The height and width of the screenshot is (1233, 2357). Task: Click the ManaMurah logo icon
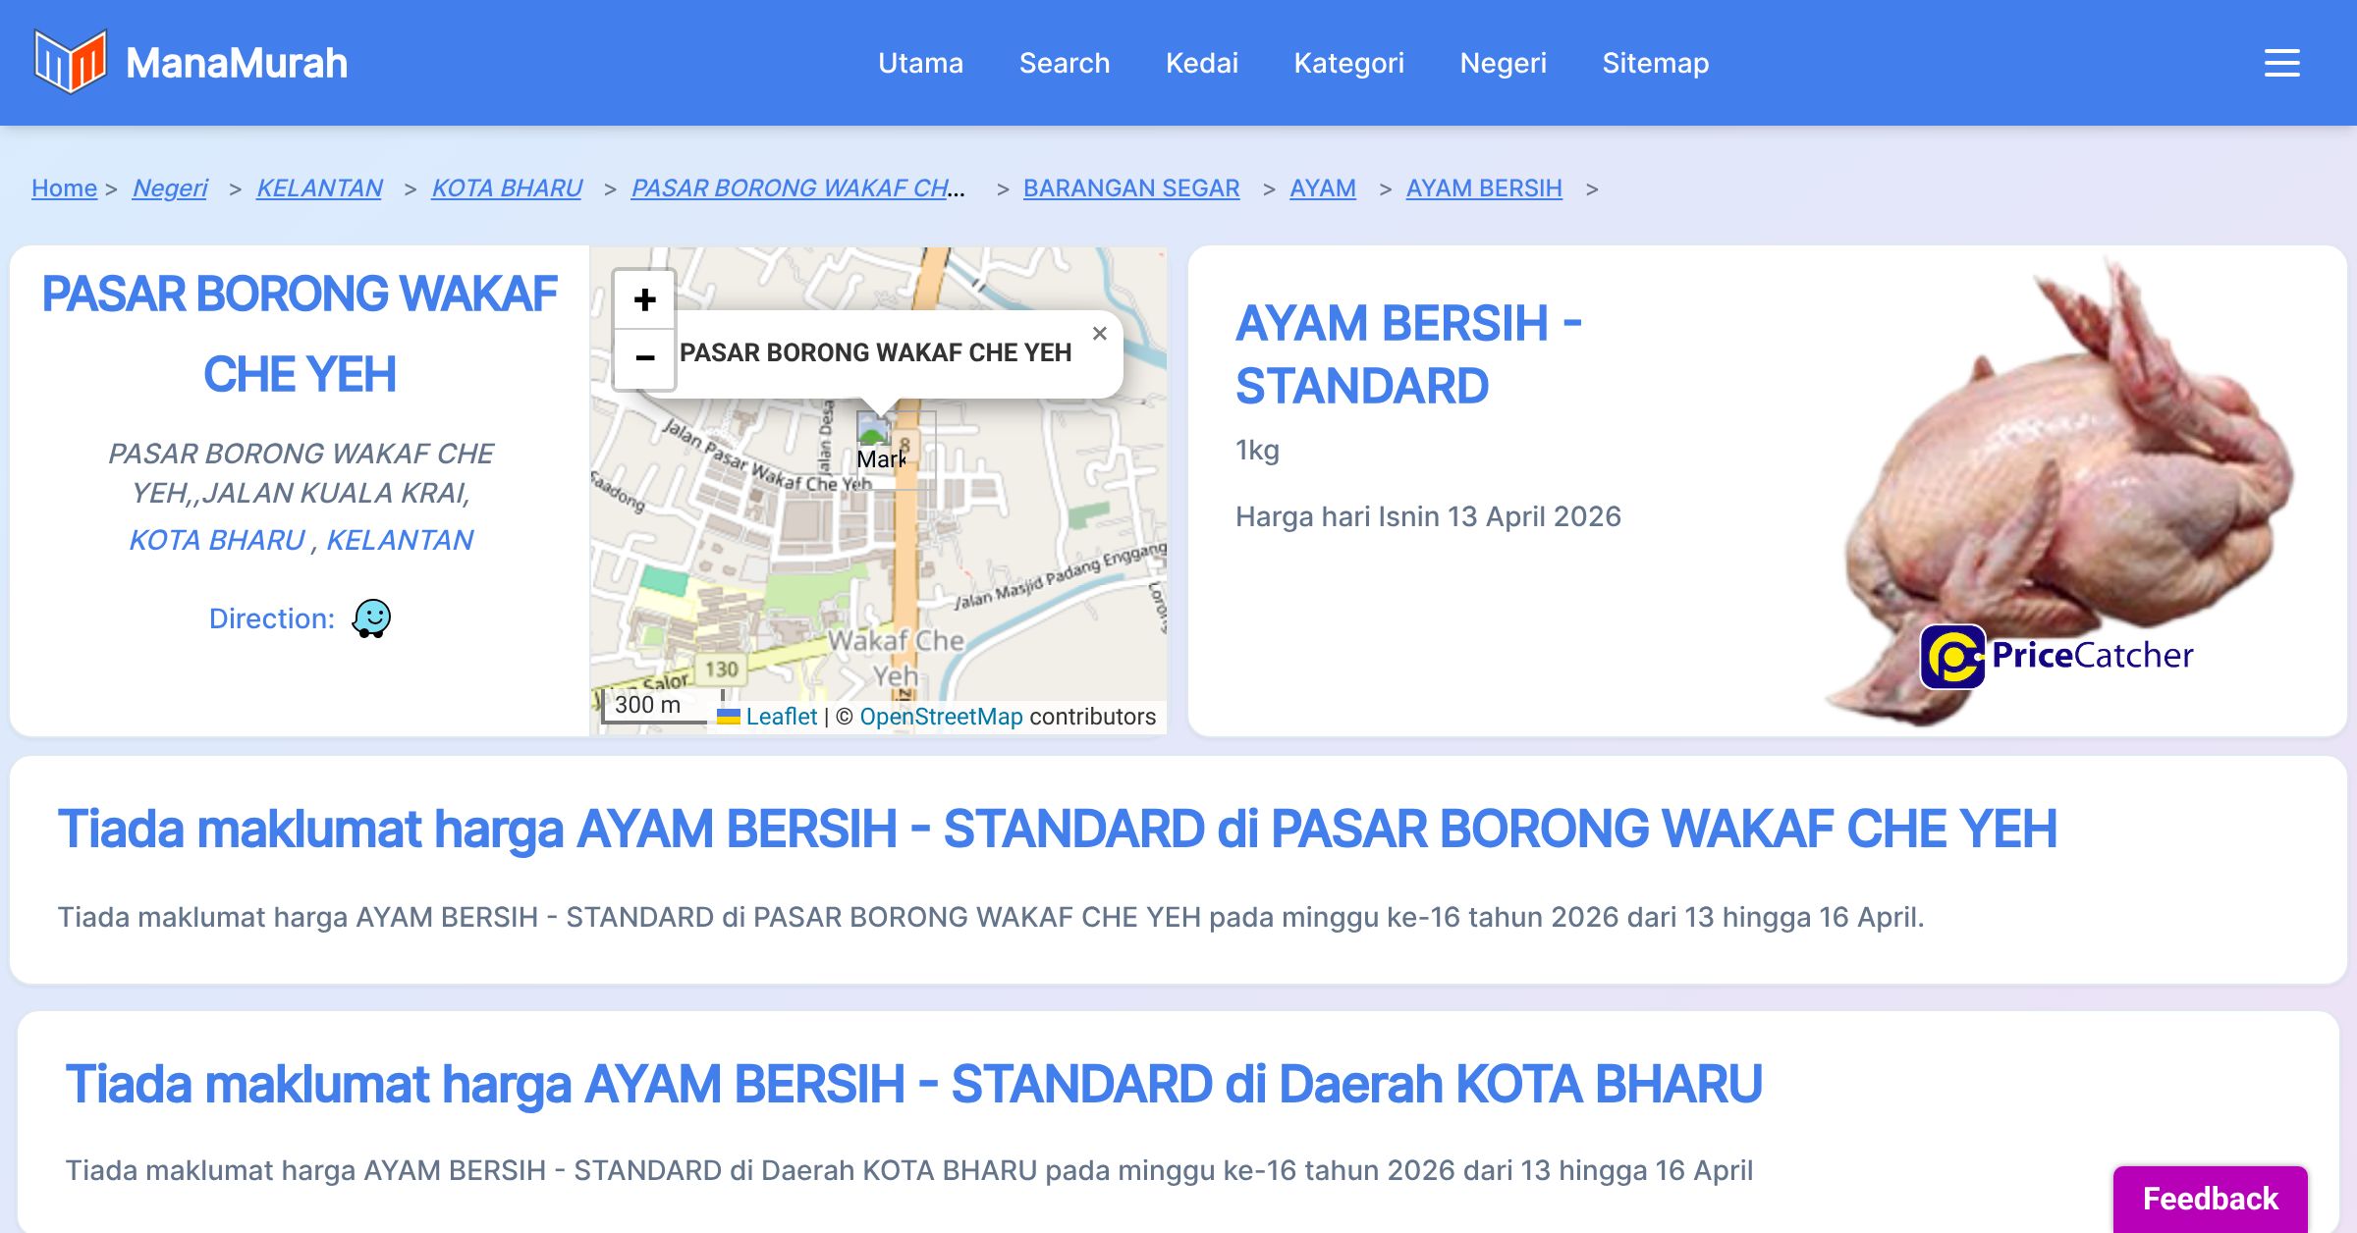point(69,62)
